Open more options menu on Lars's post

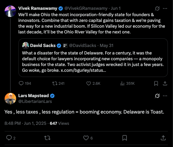[x=165, y=96]
